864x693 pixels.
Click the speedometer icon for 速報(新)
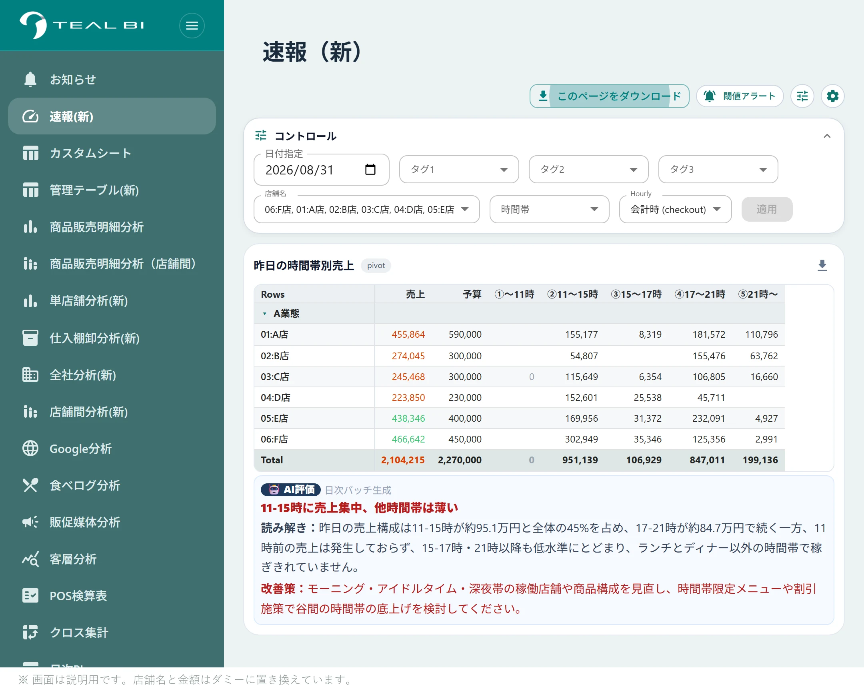tap(30, 116)
